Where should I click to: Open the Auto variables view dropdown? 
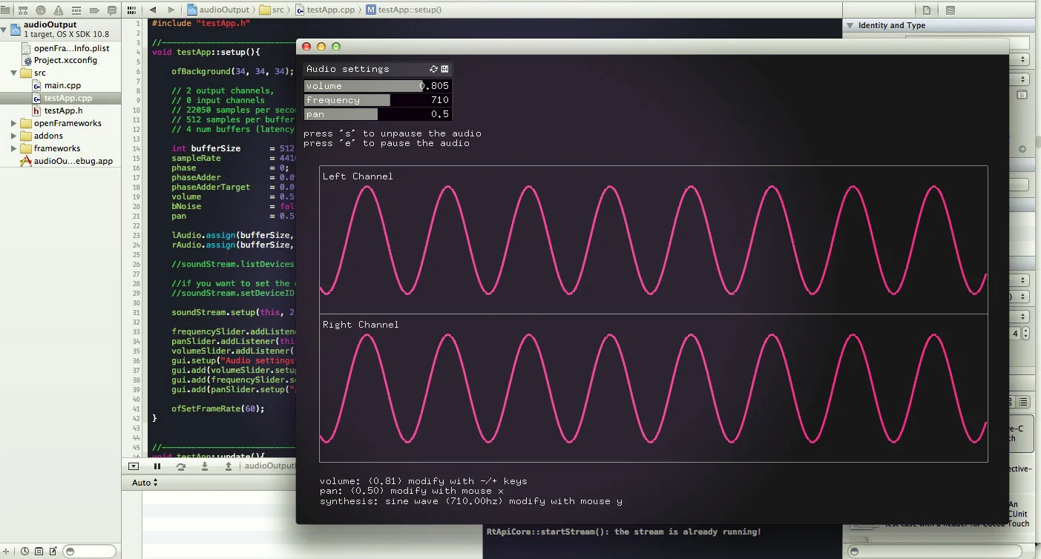pos(145,483)
